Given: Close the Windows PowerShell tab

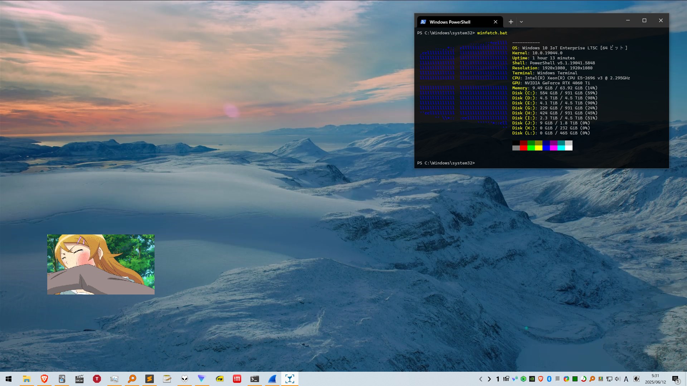Looking at the screenshot, I should click(496, 22).
